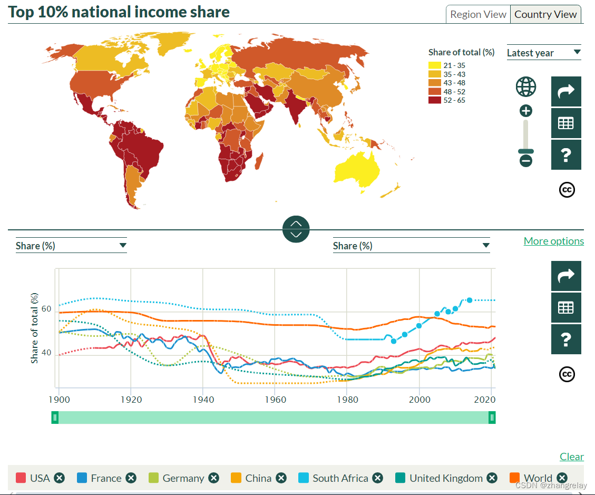Image resolution: width=595 pixels, height=495 pixels.
Task: Open the left Share (%) dropdown
Action: (x=71, y=246)
